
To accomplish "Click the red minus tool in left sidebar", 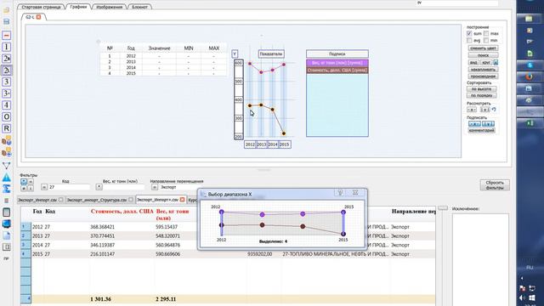I will point(6,36).
